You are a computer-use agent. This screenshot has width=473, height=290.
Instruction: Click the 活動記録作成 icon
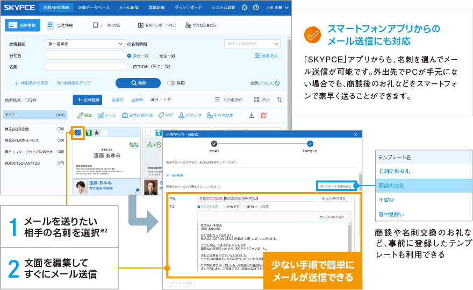(x=125, y=115)
